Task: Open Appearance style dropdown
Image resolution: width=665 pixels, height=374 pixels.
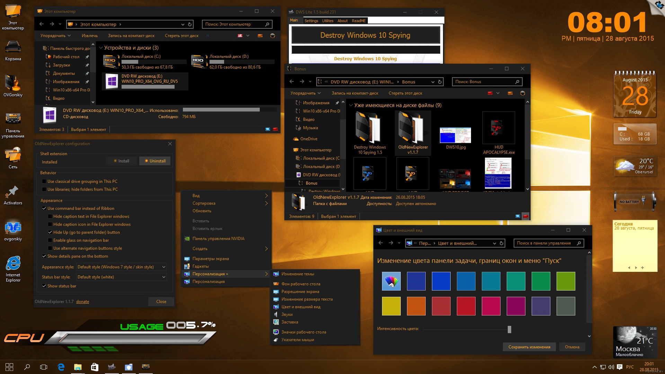Action: point(121,267)
